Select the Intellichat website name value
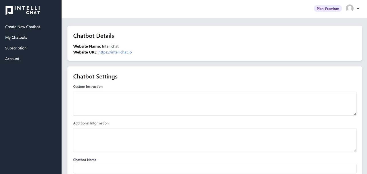The width and height of the screenshot is (367, 174). click(110, 46)
